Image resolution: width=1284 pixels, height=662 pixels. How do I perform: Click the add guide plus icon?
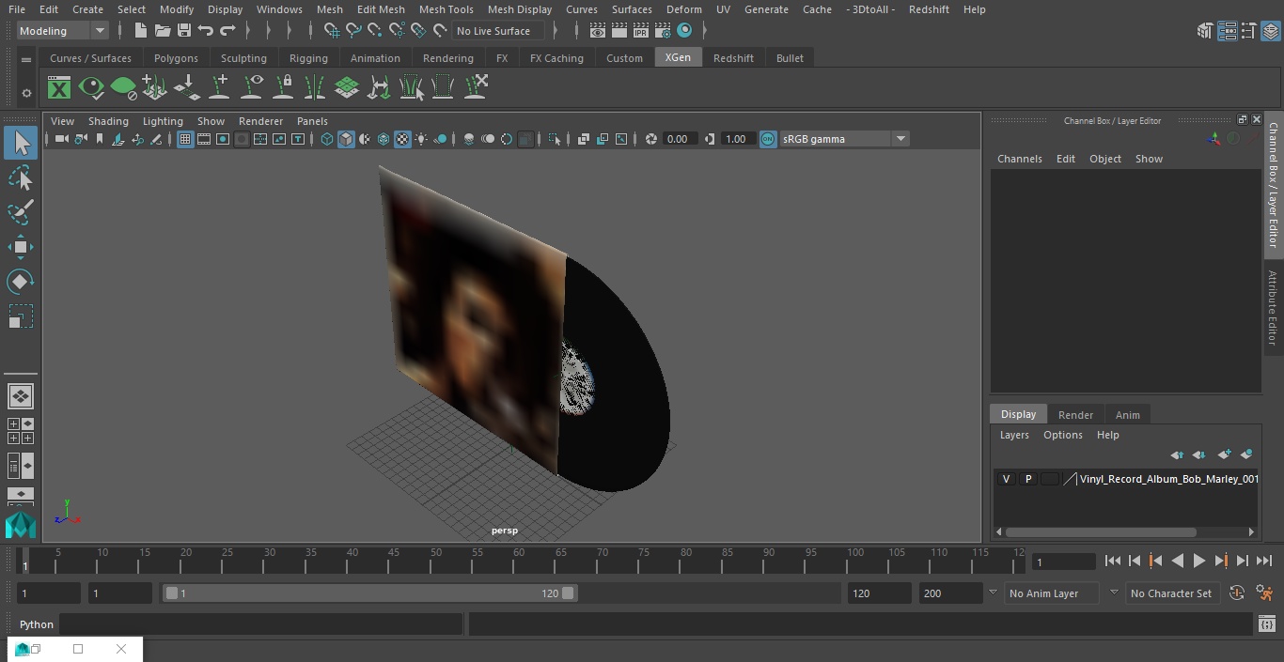(219, 88)
